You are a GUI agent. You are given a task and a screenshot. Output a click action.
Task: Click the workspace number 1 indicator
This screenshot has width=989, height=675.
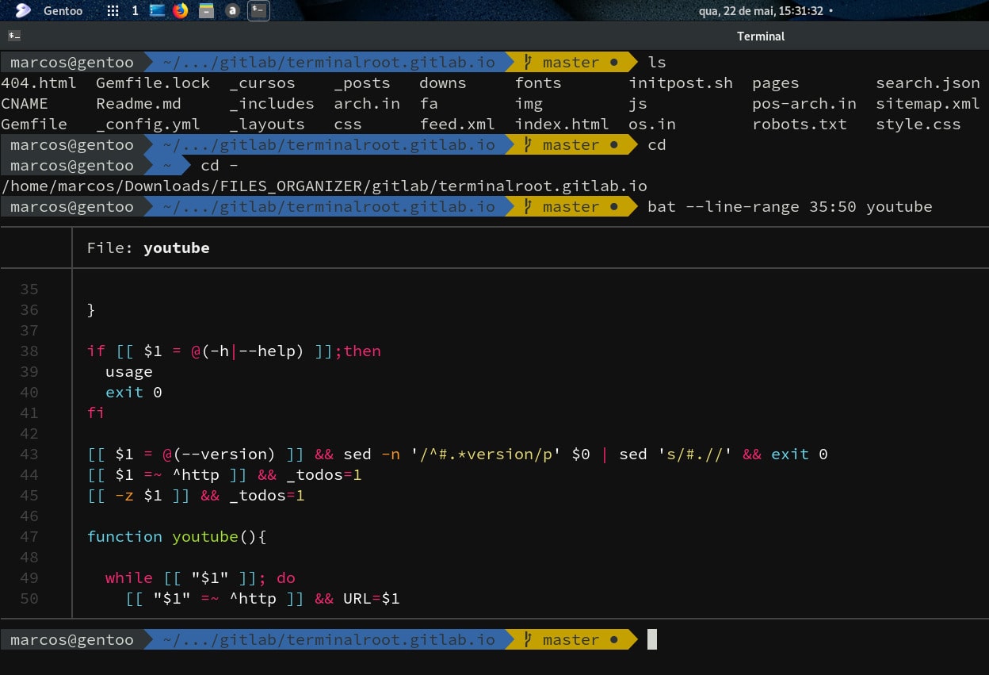click(135, 10)
